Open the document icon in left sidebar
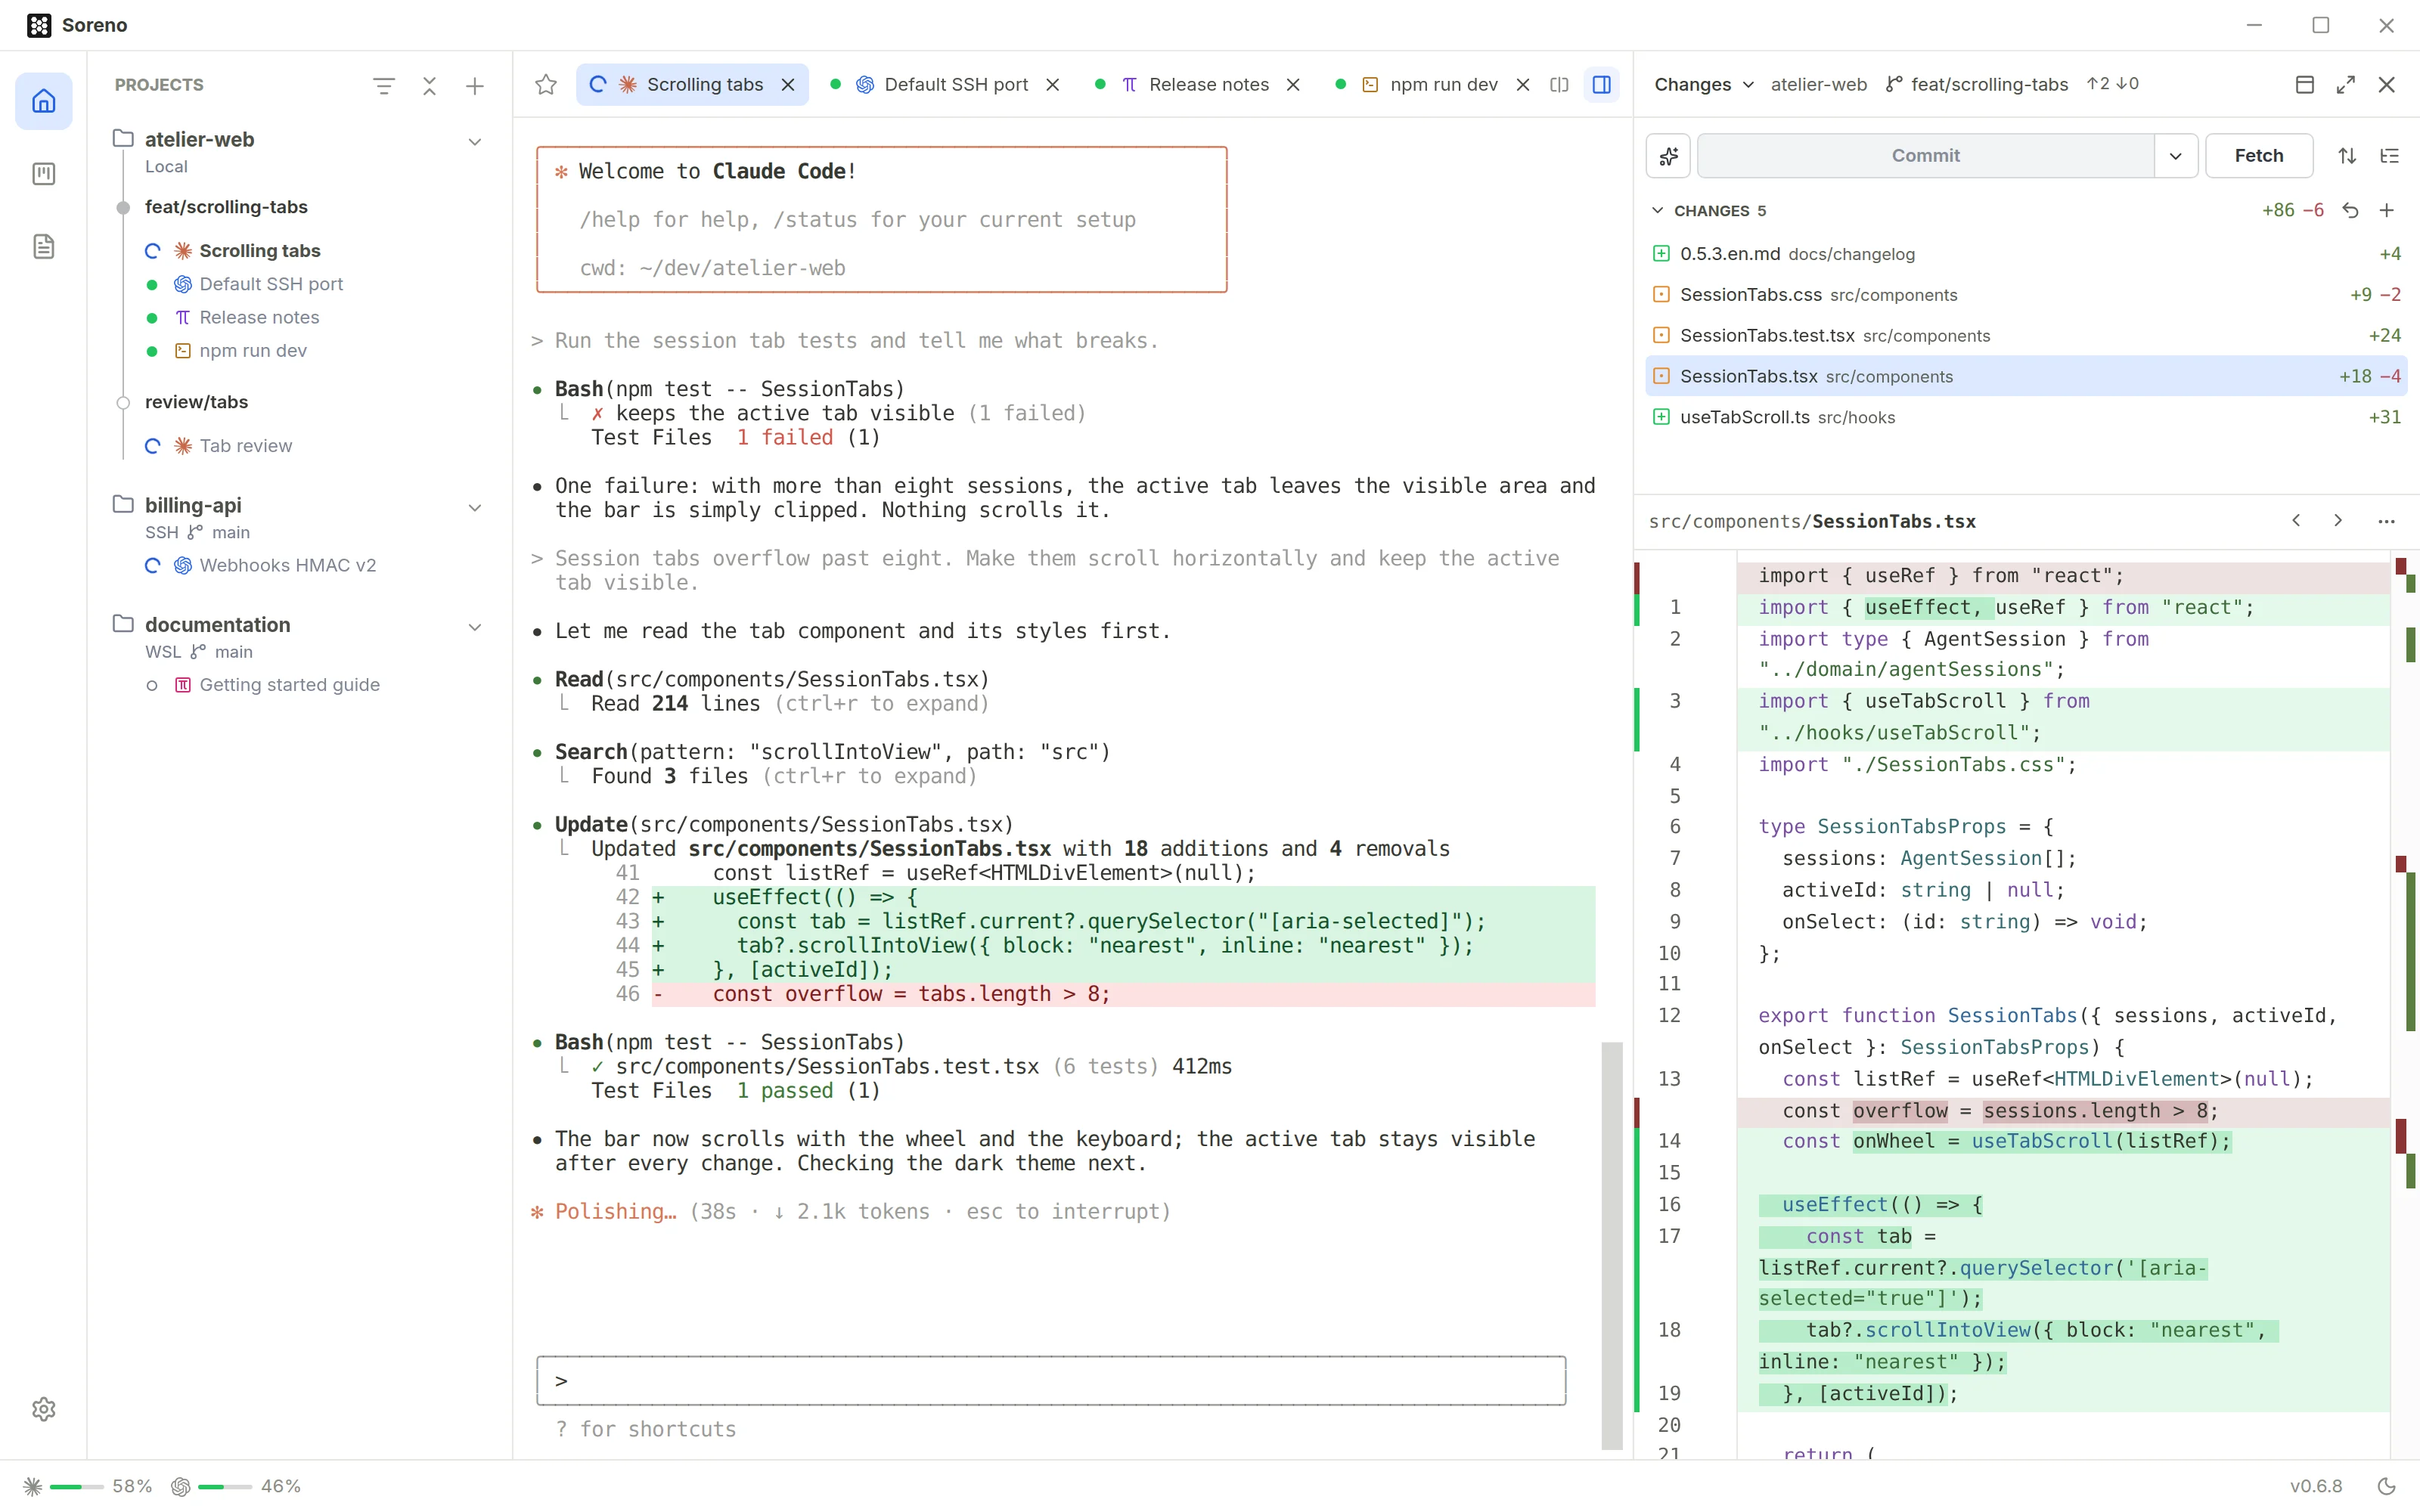This screenshot has height=1512, width=2420. point(43,247)
